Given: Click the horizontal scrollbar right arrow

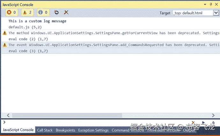Looking at the screenshot, I should click(213, 115).
